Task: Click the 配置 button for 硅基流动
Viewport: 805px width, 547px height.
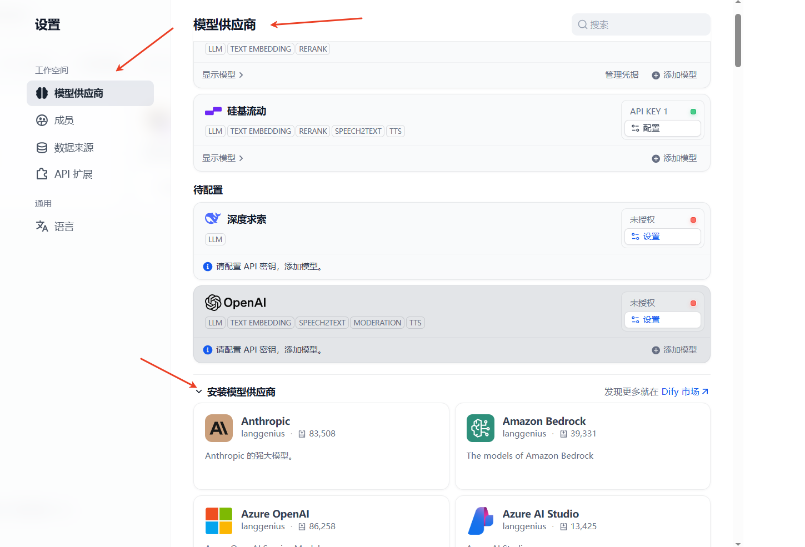Action: pyautogui.click(x=662, y=128)
